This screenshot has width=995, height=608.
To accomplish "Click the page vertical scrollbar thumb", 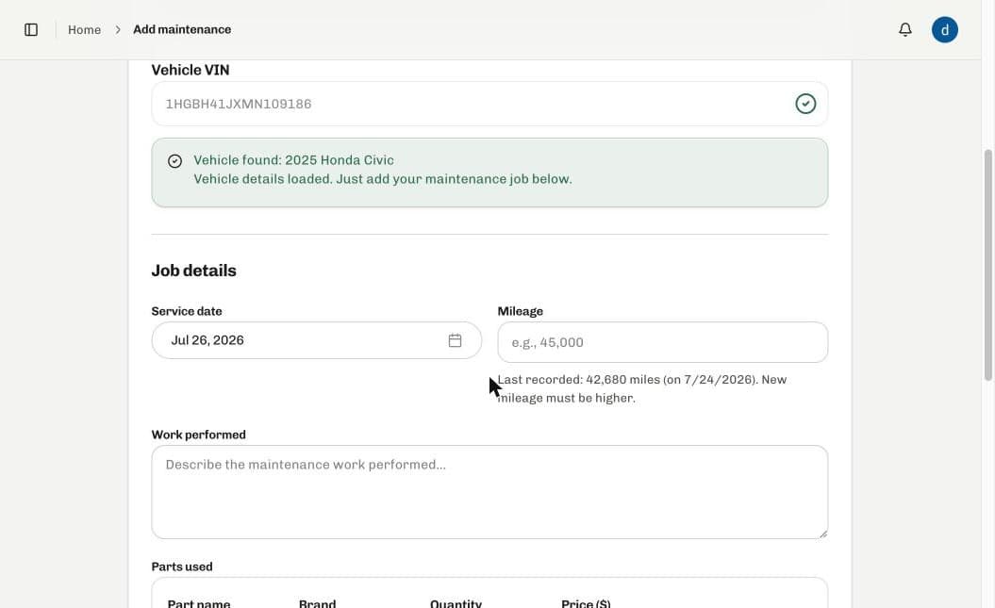I will (x=987, y=265).
